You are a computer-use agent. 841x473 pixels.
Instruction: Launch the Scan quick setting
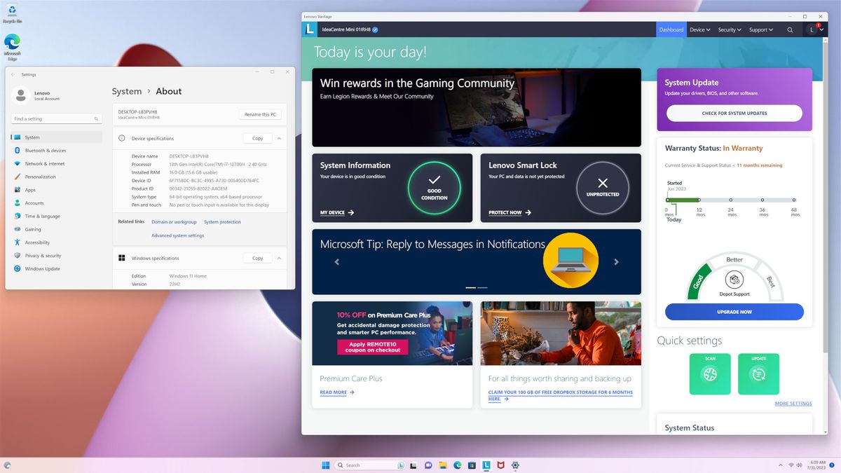[x=710, y=373]
